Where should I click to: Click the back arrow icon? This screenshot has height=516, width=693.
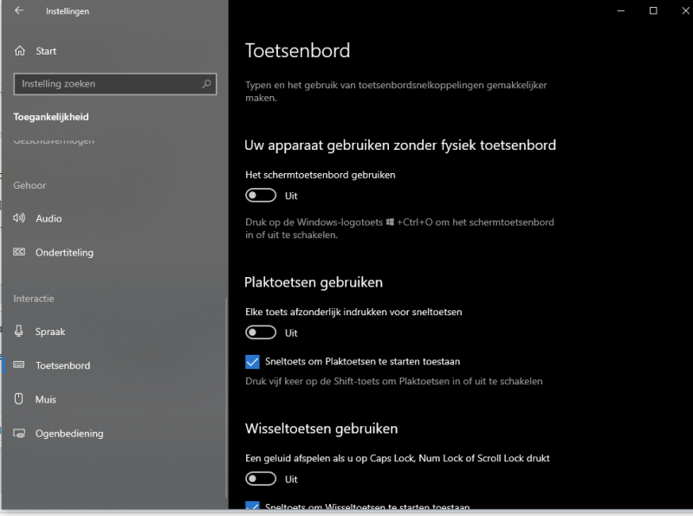19,11
